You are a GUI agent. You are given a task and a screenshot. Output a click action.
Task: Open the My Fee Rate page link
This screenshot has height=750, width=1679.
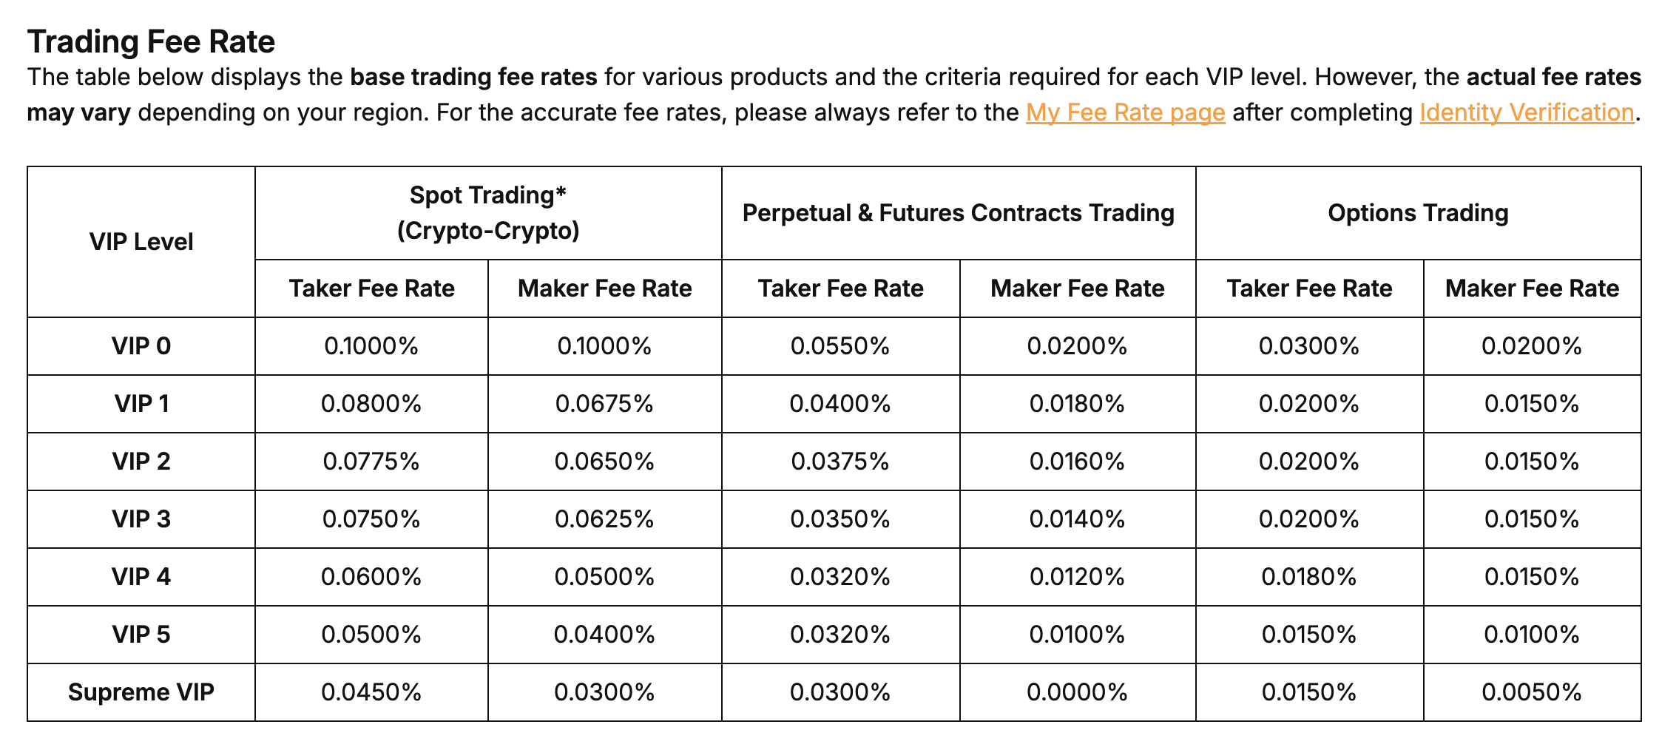click(x=1125, y=112)
